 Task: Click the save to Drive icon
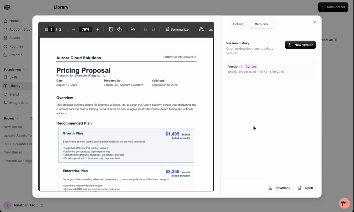click(x=201, y=29)
